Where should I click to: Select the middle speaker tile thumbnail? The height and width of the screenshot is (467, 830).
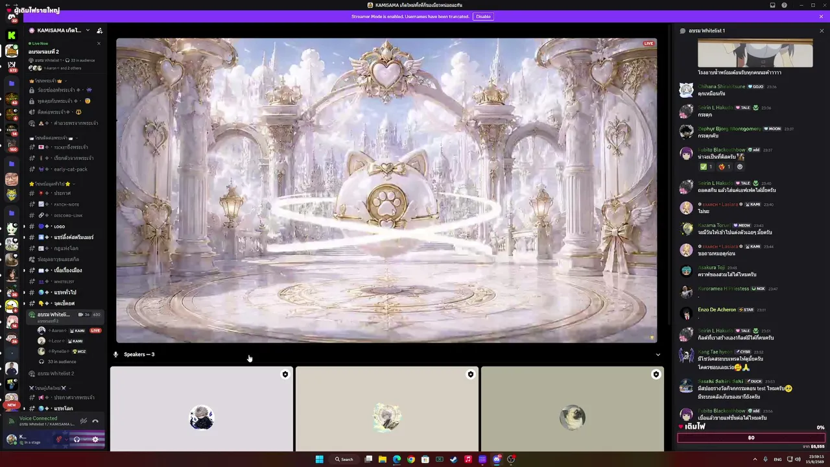[387, 409]
